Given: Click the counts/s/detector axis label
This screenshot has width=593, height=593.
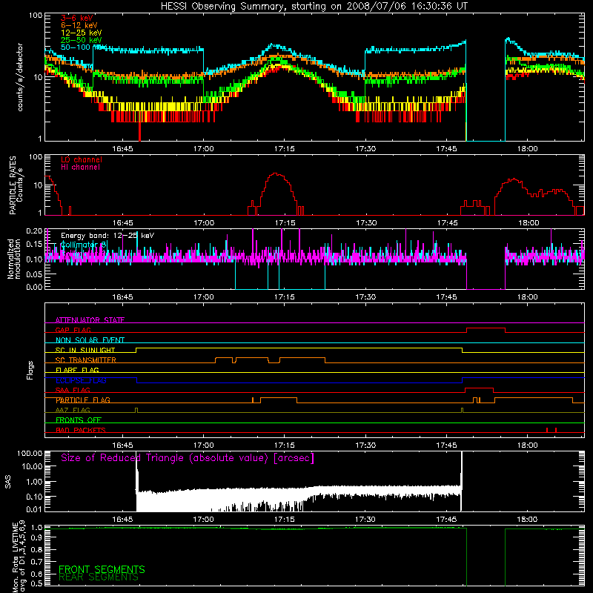Looking at the screenshot, I should pyautogui.click(x=20, y=77).
